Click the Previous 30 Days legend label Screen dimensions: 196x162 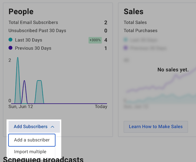33,48
